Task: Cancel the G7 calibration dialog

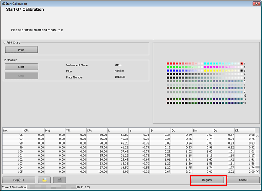Action: pyautogui.click(x=243, y=180)
